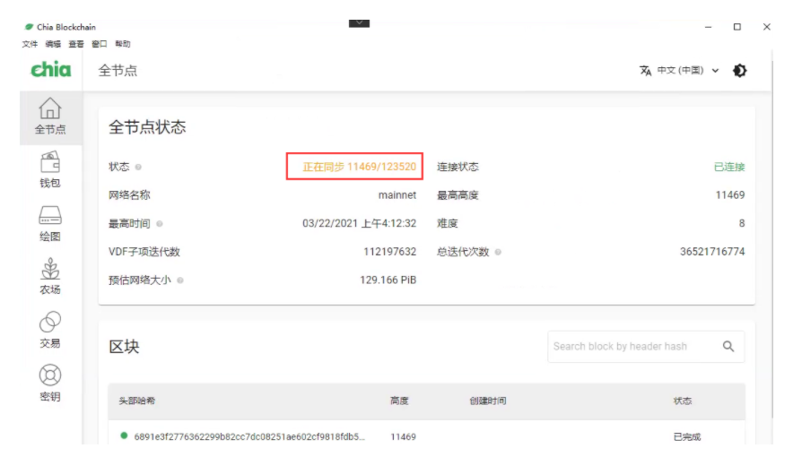Click the 03/22/2021 上午4:12:32 peak time value
The image size is (793, 457).
click(359, 223)
